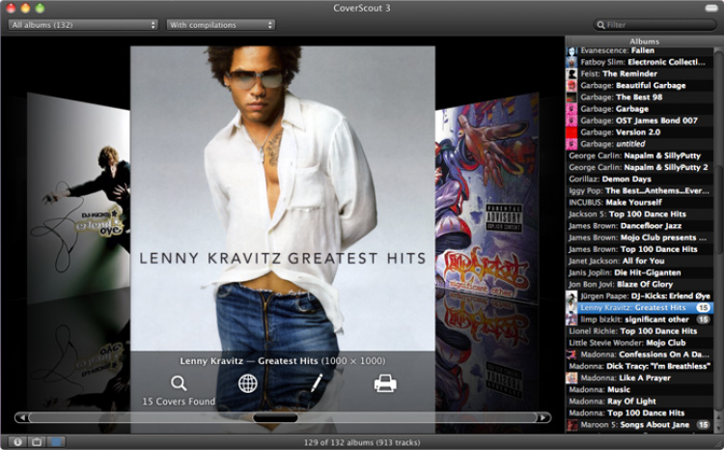Click the second bottom-bar view icon
724x450 pixels.
click(37, 441)
